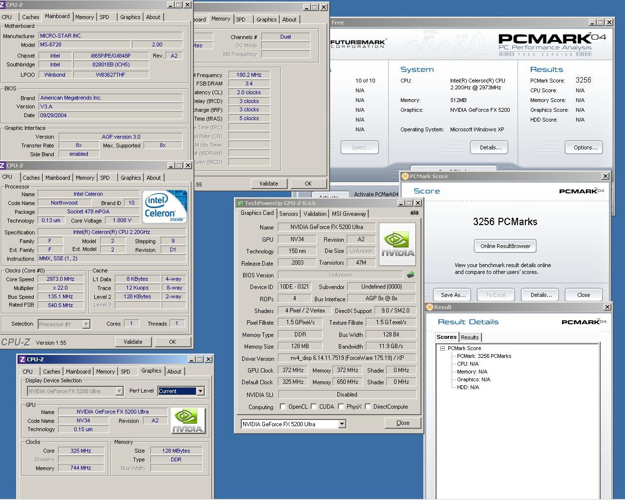Viewport: 625px width, 500px height.
Task: Open the SPD tab in CPU-Z Mainboard window
Action: pos(104,17)
